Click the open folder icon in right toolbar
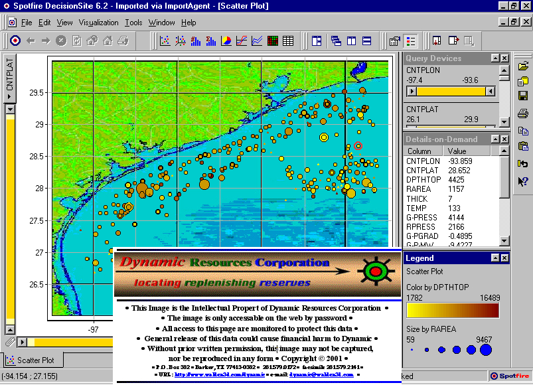 tap(523, 66)
